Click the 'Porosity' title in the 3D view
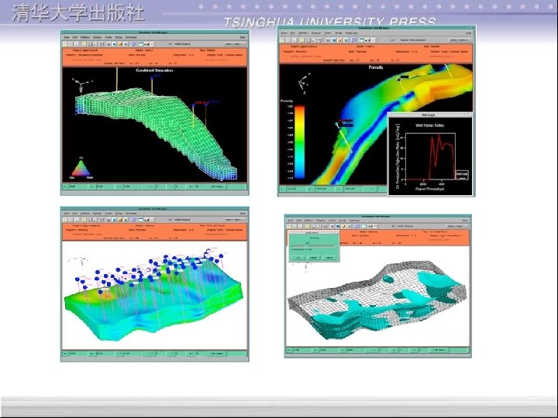Image resolution: width=558 pixels, height=418 pixels. (376, 67)
